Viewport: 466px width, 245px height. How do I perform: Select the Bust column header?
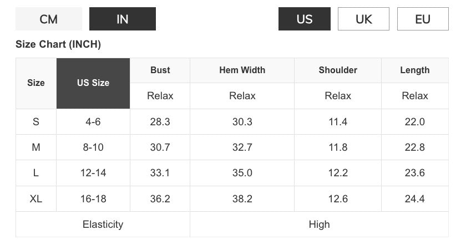click(160, 70)
